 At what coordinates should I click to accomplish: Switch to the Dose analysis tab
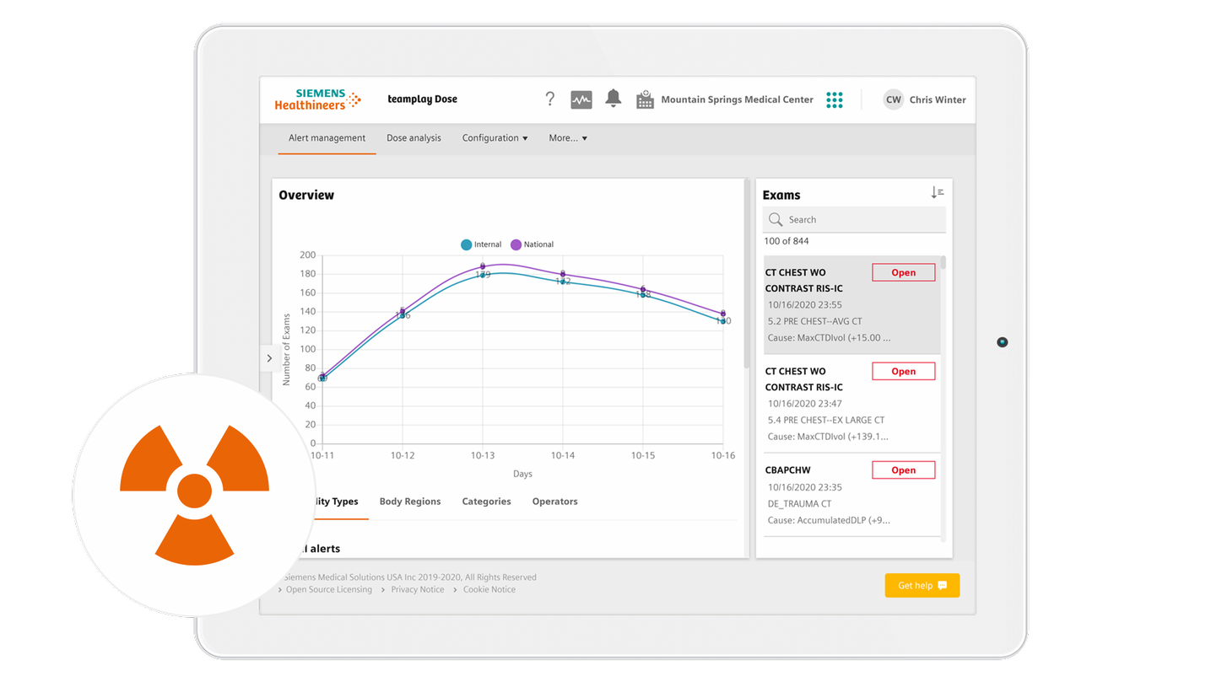(414, 137)
